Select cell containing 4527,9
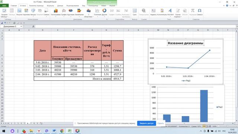Image resolution: width=238 pixels, height=134 pixels. (118, 74)
